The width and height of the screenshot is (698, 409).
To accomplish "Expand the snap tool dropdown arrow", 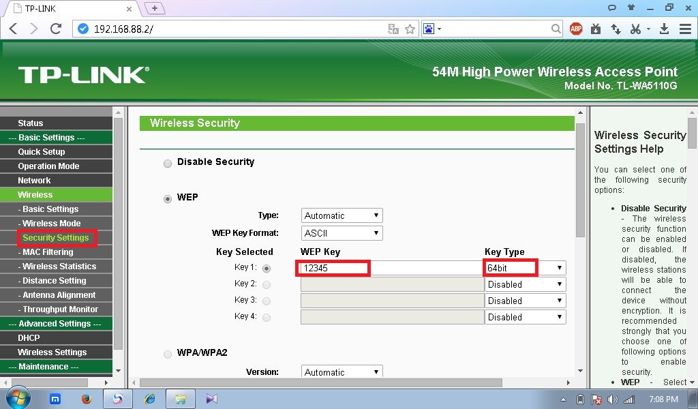I will 648,29.
